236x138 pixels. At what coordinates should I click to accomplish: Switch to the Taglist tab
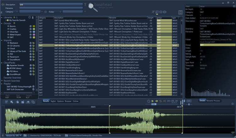point(53,101)
